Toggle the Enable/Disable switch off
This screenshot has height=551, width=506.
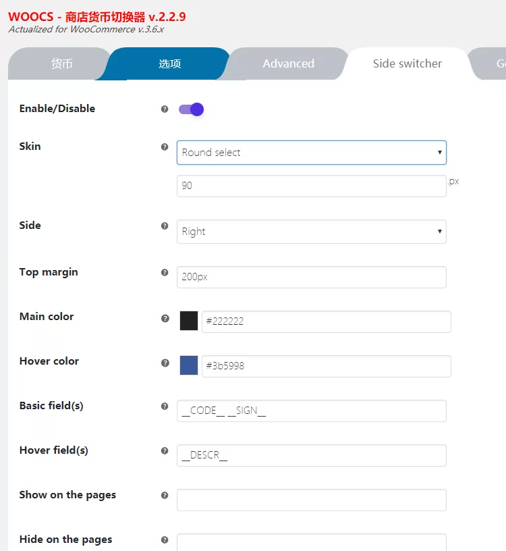click(x=191, y=109)
